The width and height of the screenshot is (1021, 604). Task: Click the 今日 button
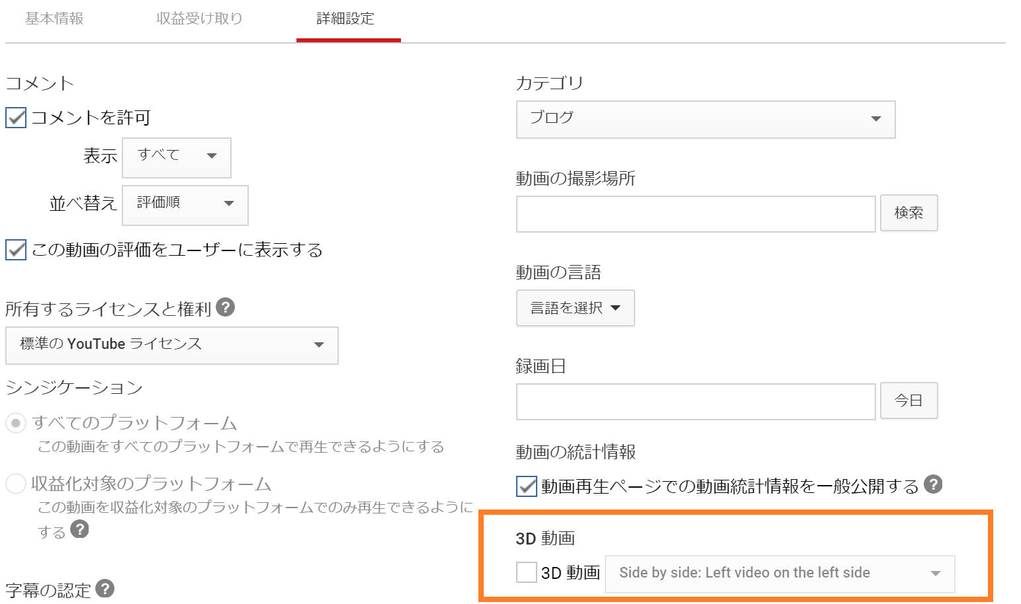tap(909, 400)
